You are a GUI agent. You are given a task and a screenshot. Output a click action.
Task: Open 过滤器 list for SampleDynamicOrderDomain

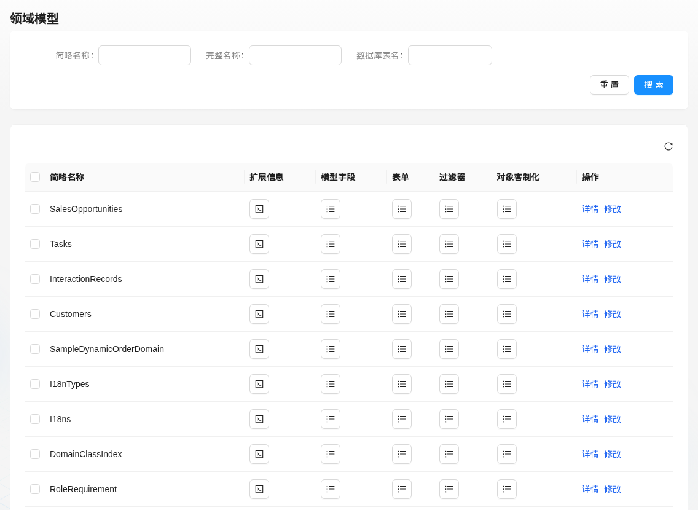[x=449, y=349]
